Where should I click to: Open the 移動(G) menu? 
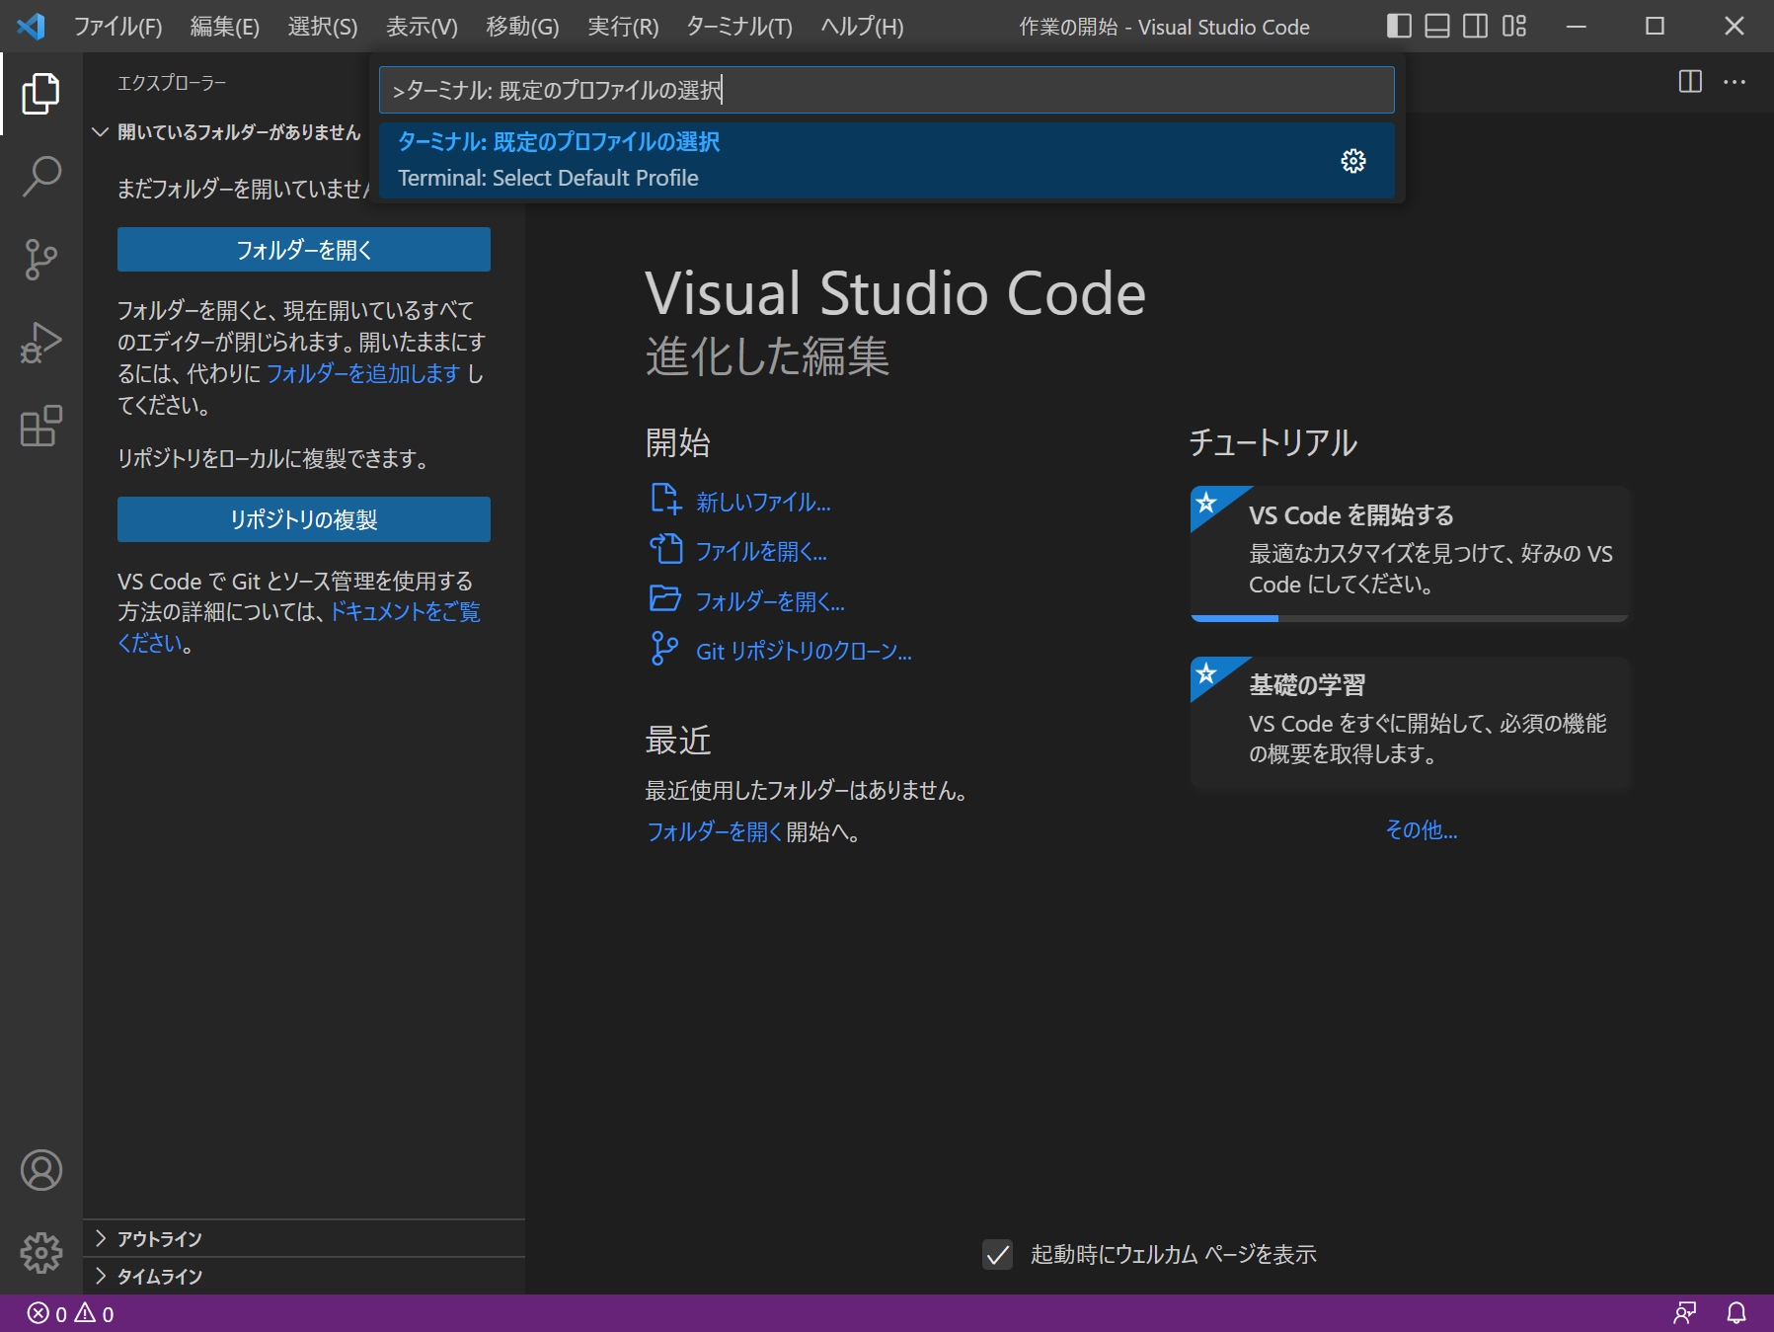[522, 27]
